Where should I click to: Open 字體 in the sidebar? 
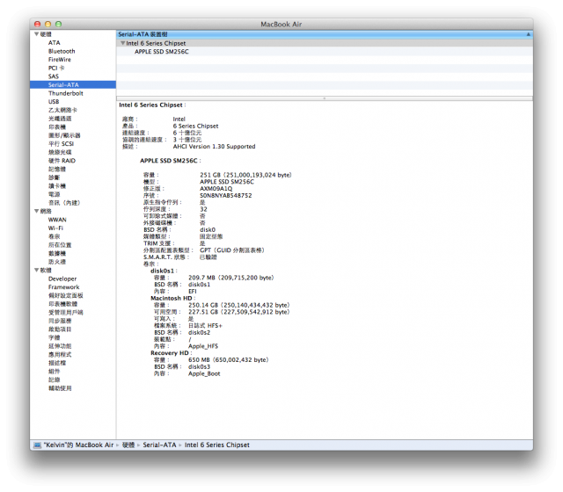coord(55,337)
